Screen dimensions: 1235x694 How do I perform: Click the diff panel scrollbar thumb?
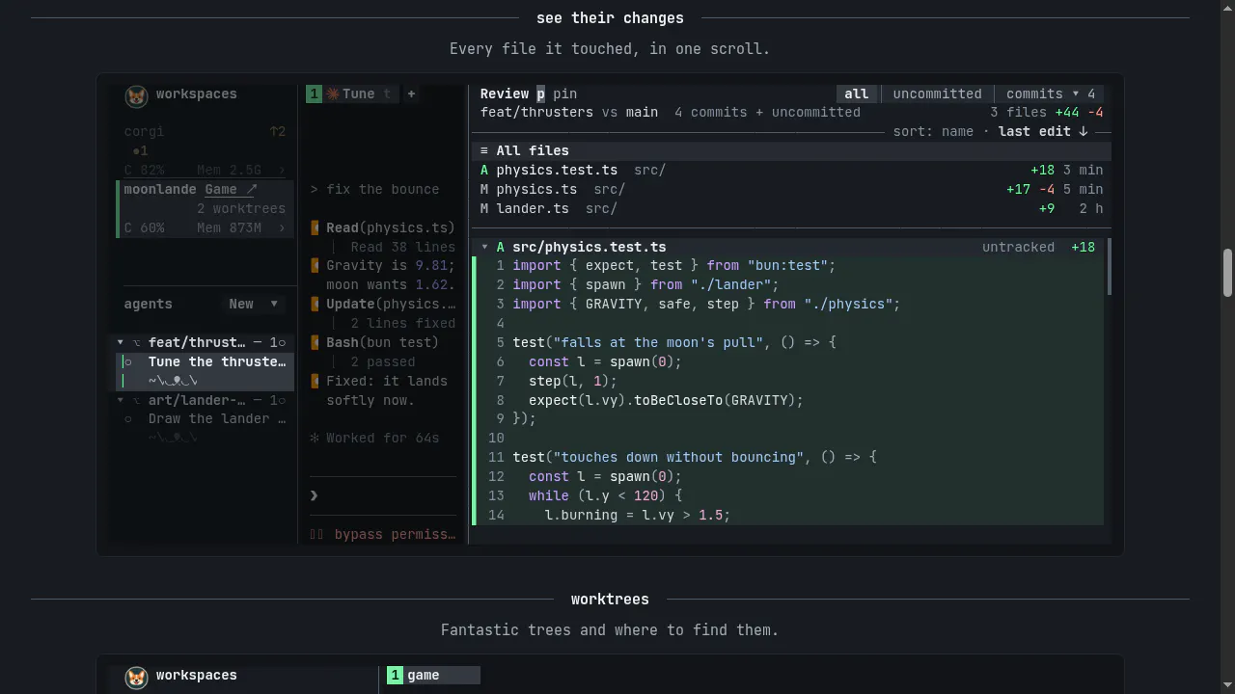click(x=1109, y=266)
